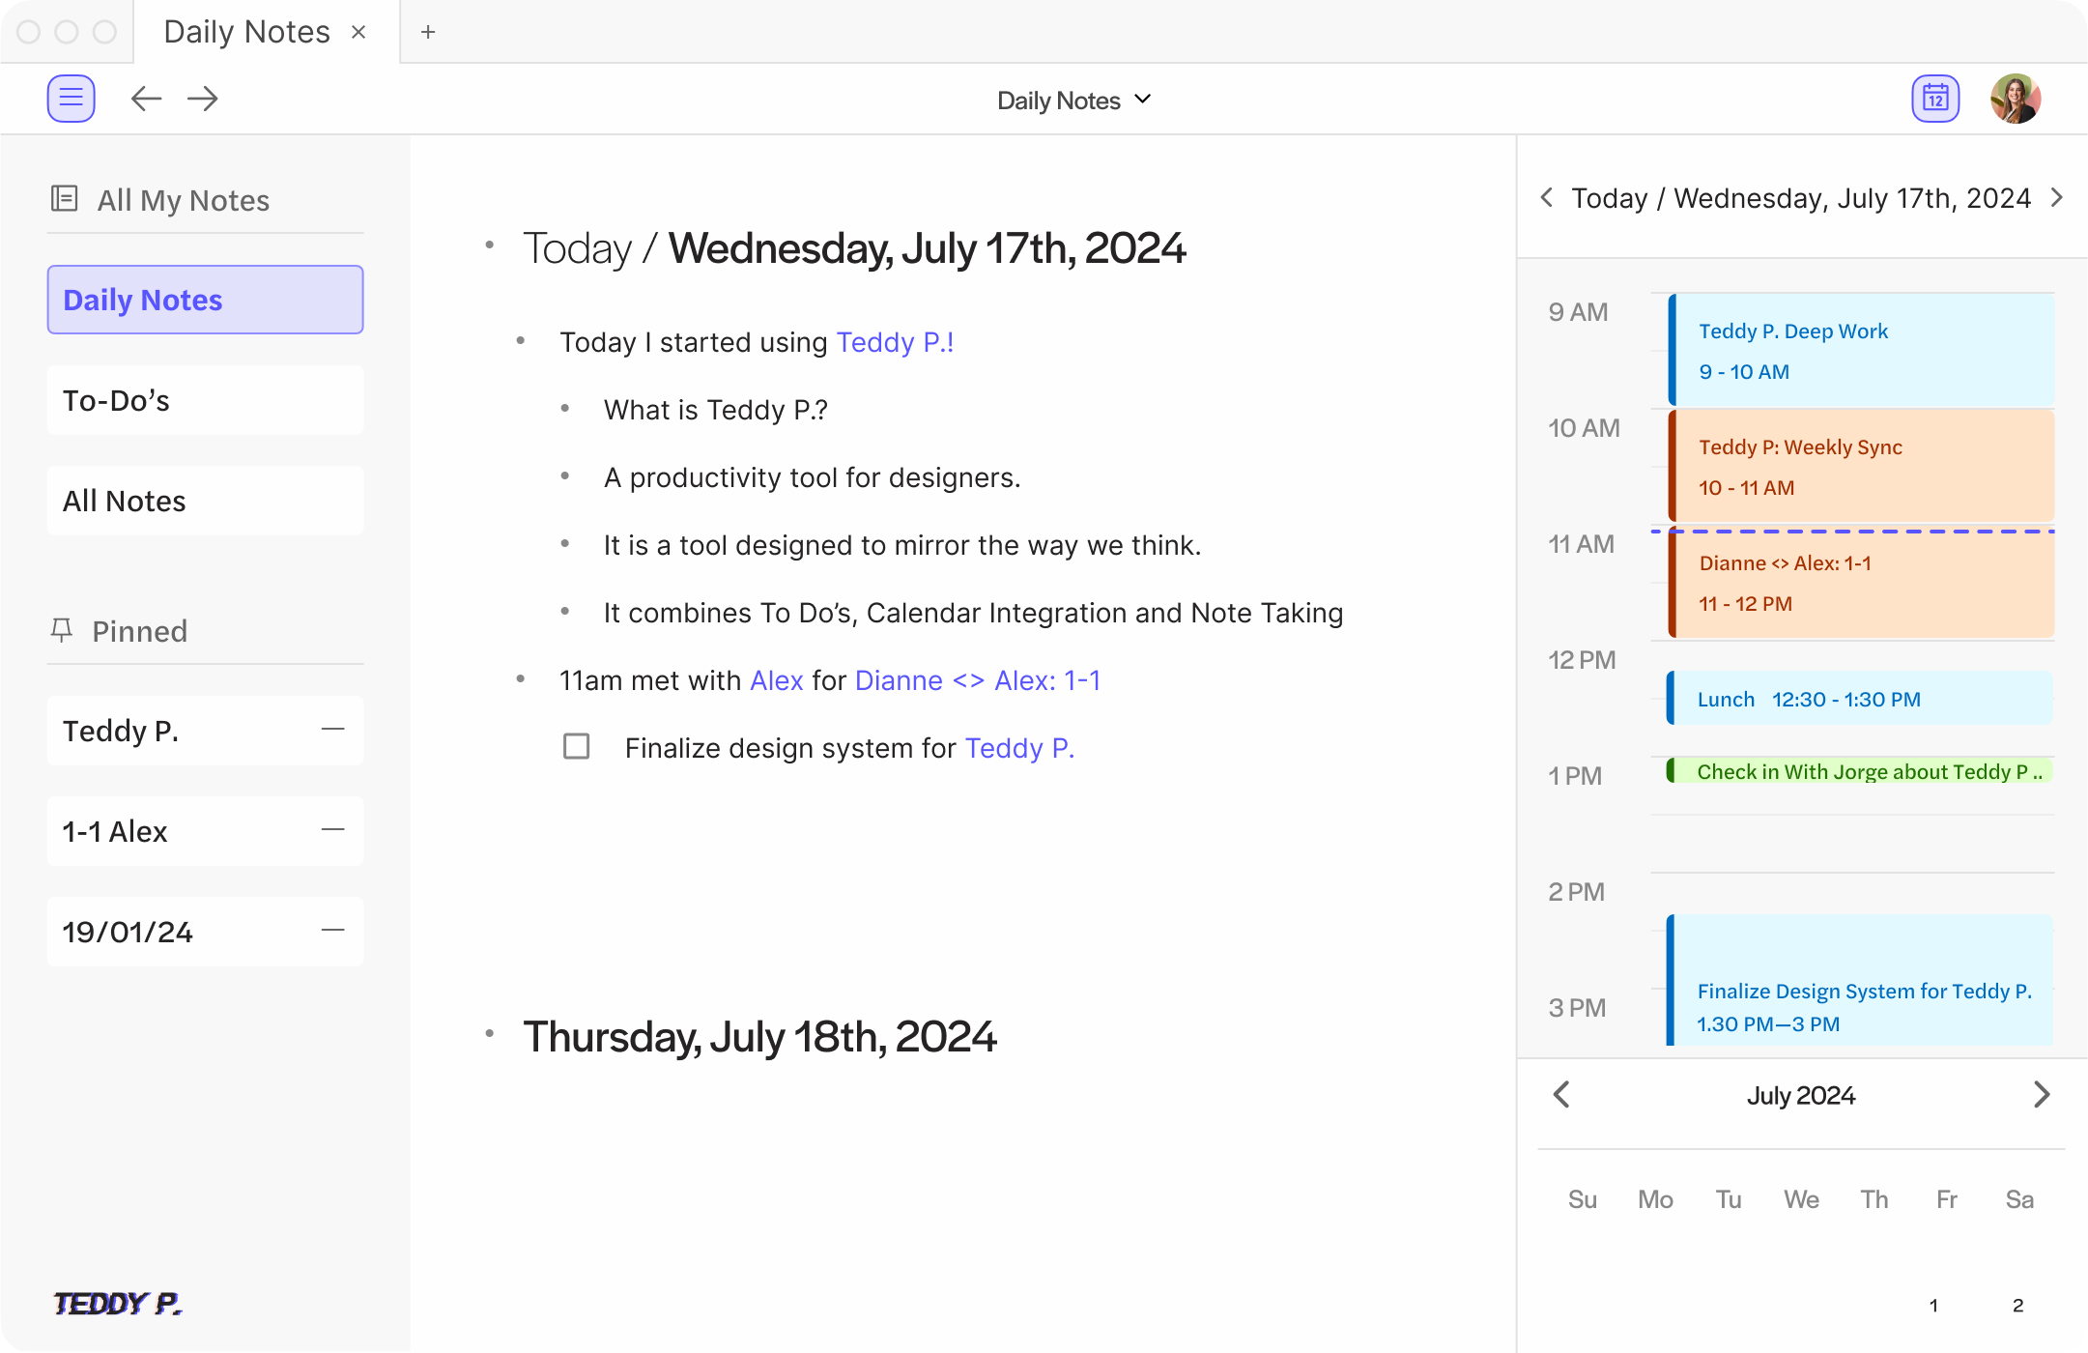This screenshot has width=2088, height=1353.
Task: Go to next day in calendar header
Action: (2057, 198)
